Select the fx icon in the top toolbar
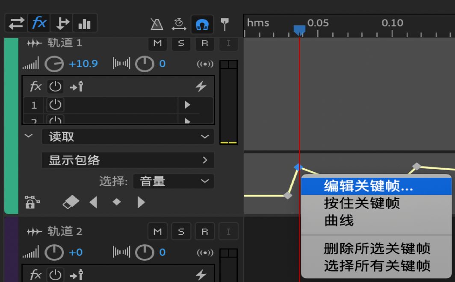This screenshot has width=455, height=282. [x=39, y=23]
